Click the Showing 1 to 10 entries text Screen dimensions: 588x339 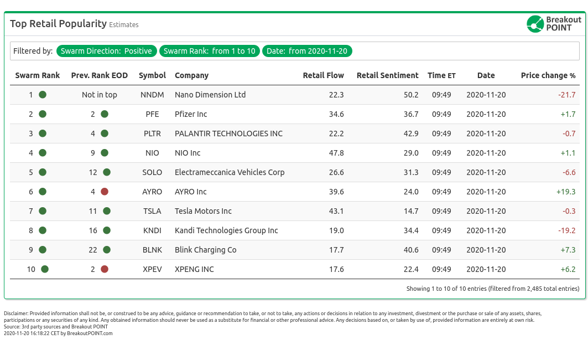(x=493, y=289)
